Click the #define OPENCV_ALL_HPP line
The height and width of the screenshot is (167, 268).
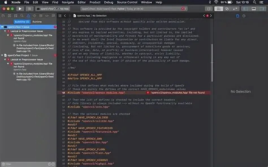(x=85, y=78)
